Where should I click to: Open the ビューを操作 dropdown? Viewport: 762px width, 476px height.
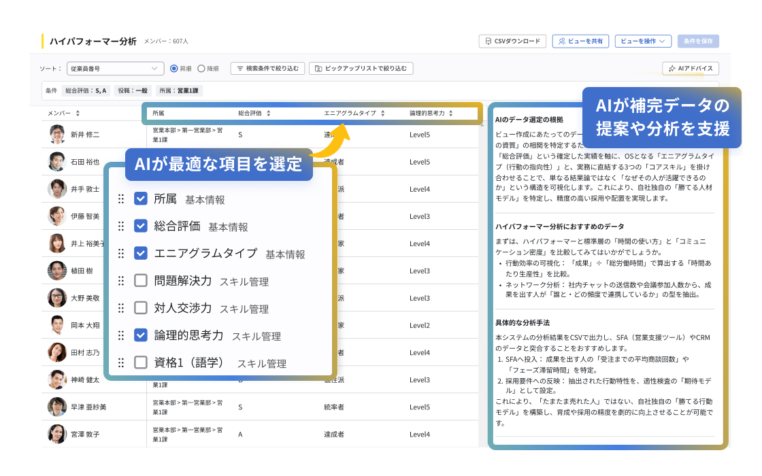click(x=643, y=41)
